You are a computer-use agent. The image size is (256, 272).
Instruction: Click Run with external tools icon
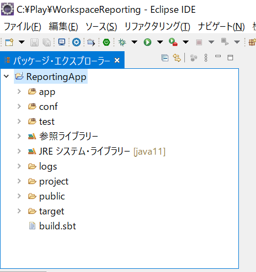tap(173, 42)
